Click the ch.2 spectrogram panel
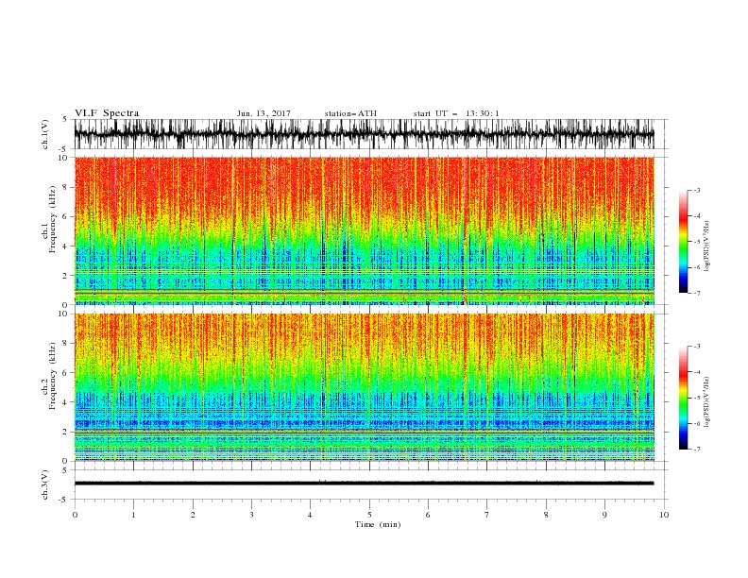Viewport: 748px width, 578px height. pos(364,387)
